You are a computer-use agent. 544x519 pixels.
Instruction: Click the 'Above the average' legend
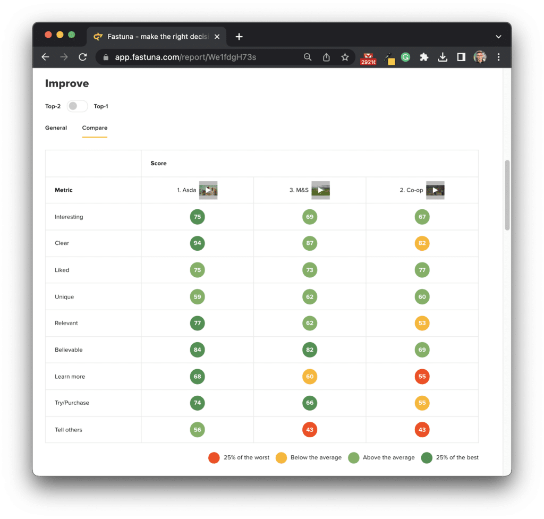coord(381,457)
